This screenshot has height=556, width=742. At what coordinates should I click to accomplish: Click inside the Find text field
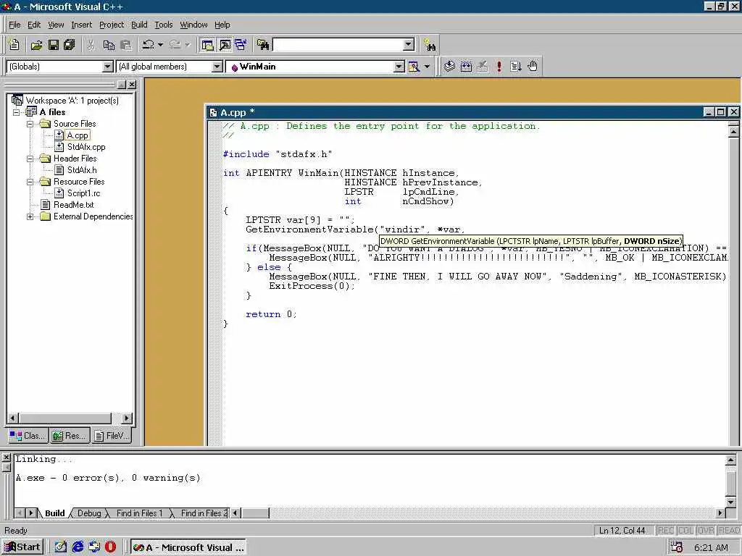point(338,45)
